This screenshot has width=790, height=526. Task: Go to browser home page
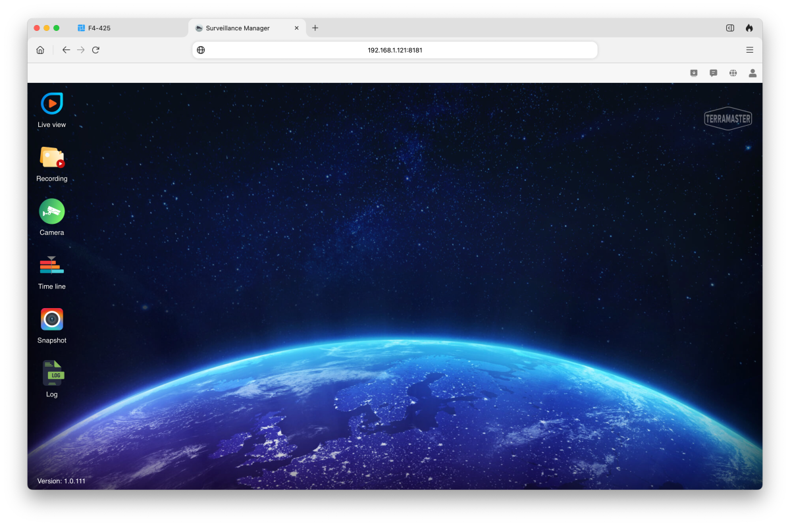40,50
